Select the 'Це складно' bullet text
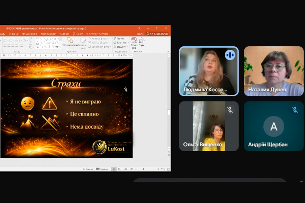The width and height of the screenshot is (305, 203). (84, 114)
